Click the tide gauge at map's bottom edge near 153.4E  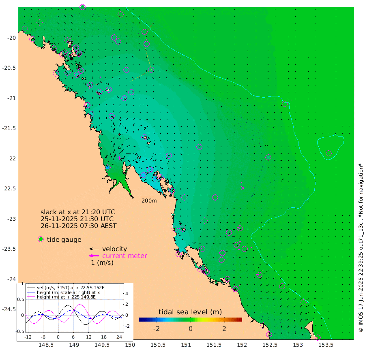pos(318,337)
